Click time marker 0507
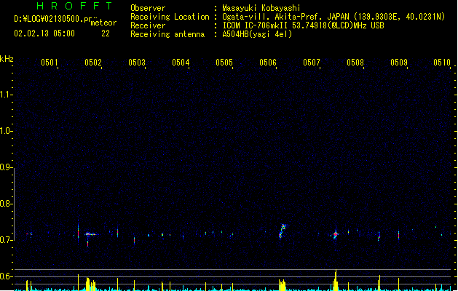 [312, 63]
